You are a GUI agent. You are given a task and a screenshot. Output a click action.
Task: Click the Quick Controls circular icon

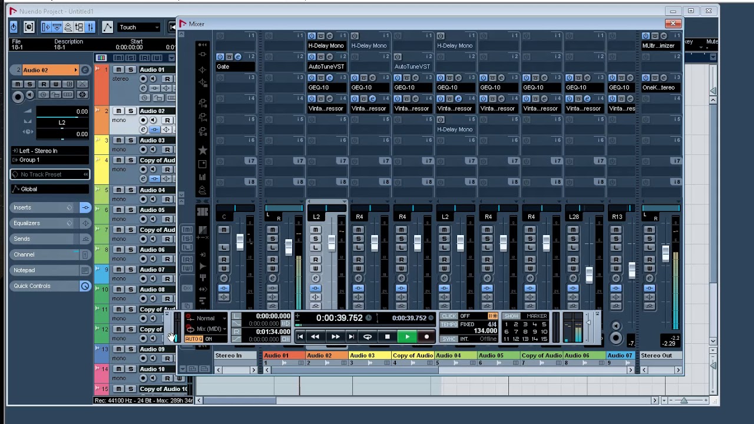[x=85, y=286]
